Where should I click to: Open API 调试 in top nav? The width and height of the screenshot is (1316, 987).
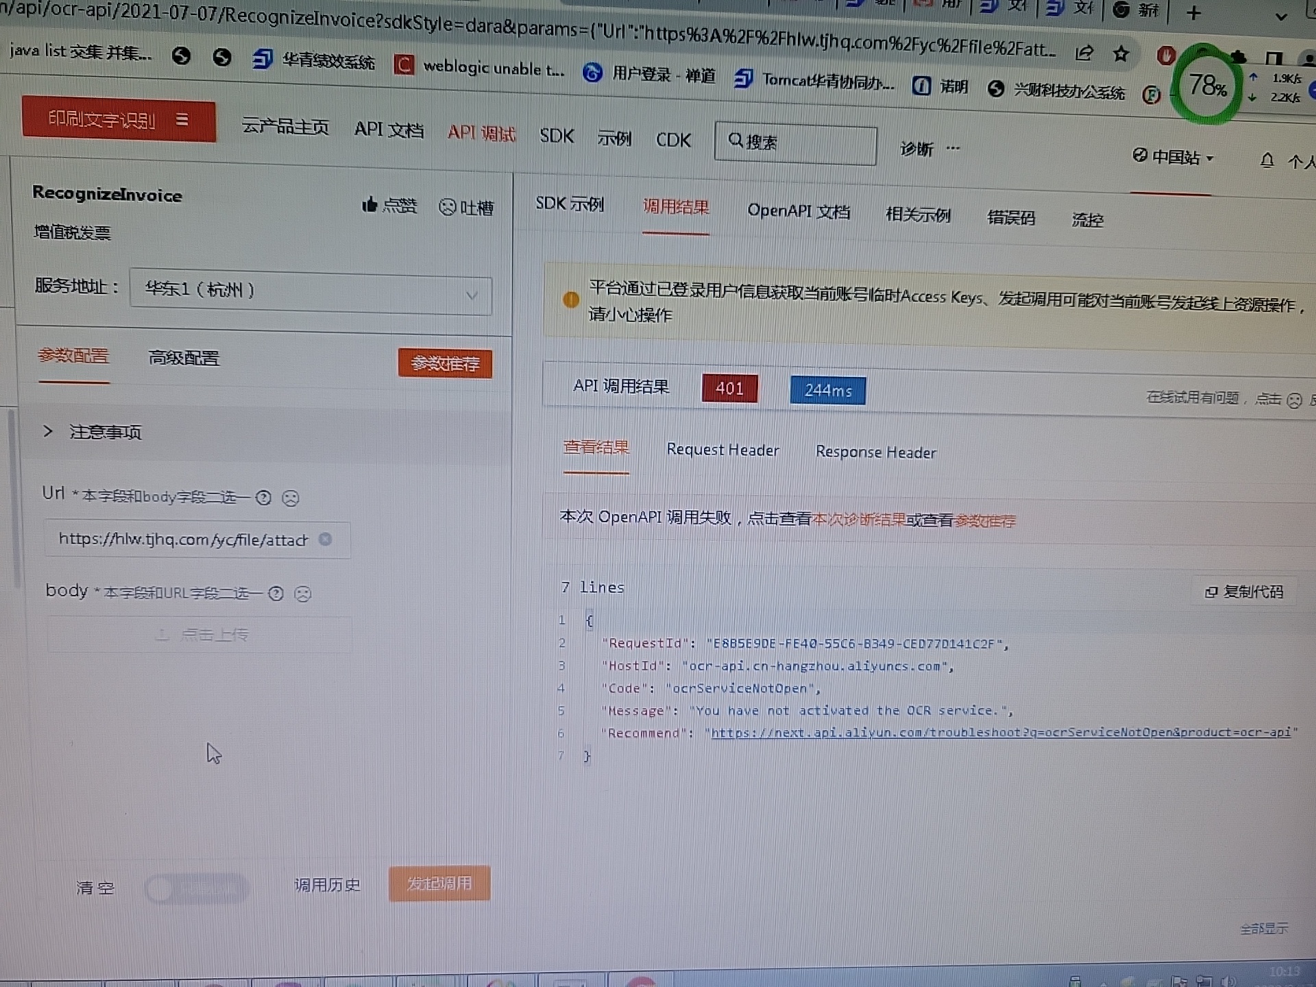(x=481, y=133)
